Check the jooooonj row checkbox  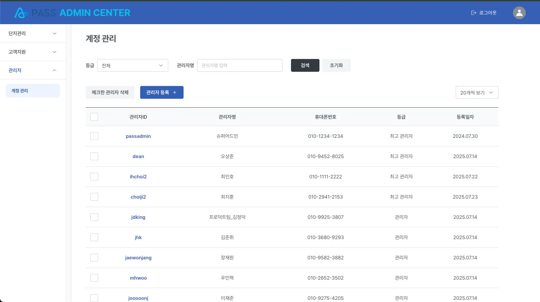tap(94, 298)
